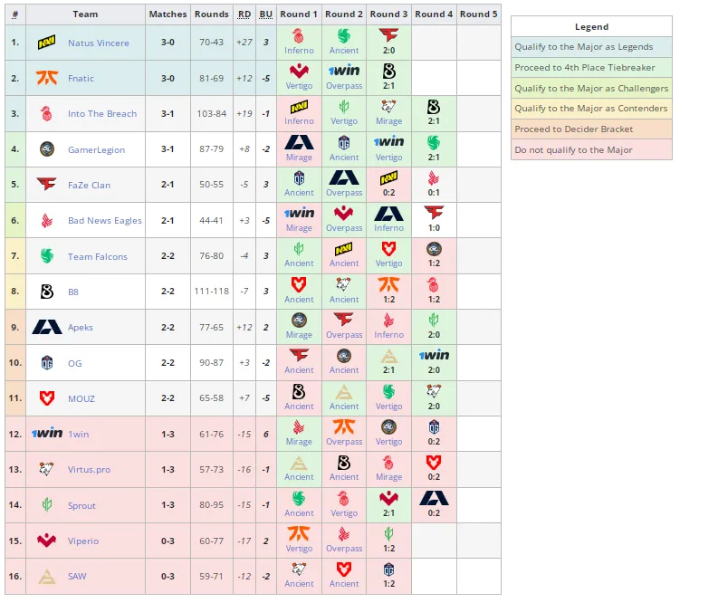Image resolution: width=718 pixels, height=603 pixels.
Task: Click the MOUZ team logo in row 11
Action: click(x=47, y=398)
